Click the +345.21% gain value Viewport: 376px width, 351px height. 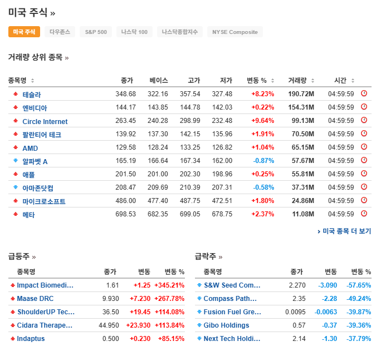(169, 285)
